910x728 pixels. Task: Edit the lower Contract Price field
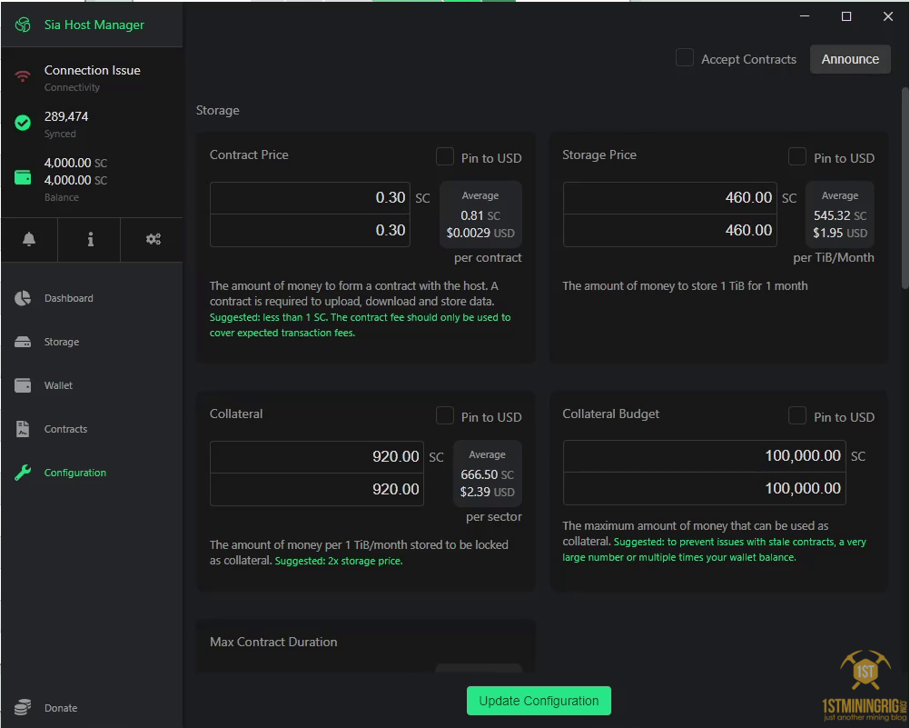click(310, 230)
